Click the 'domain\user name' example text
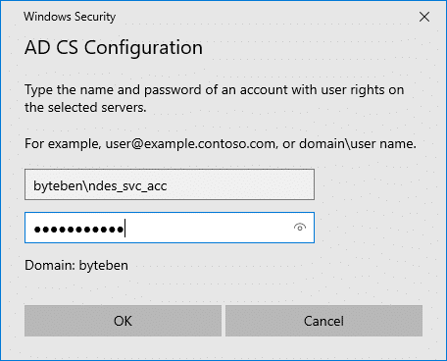This screenshot has height=361, width=447. tap(358, 143)
